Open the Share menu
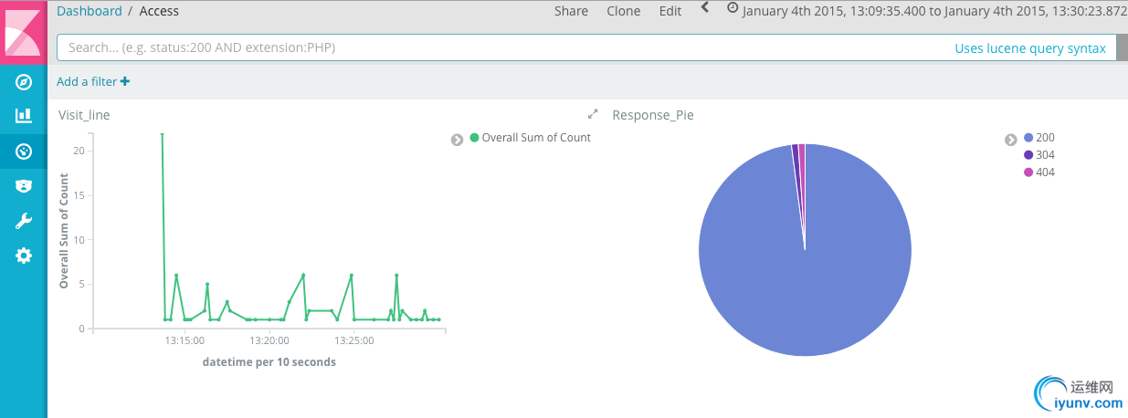Screen dimensions: 1128x418 click(x=571, y=11)
